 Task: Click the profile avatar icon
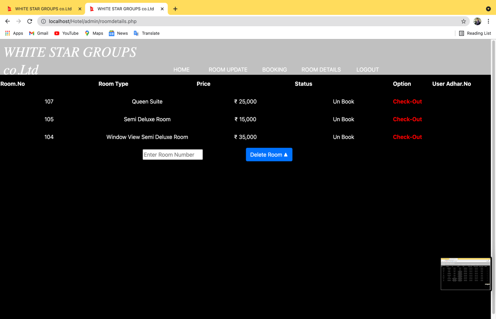pos(477,21)
